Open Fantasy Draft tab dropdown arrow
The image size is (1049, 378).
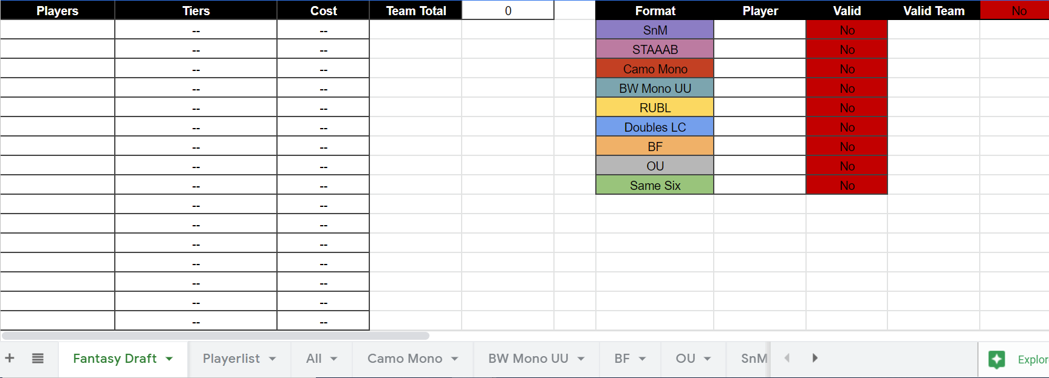pyautogui.click(x=169, y=359)
